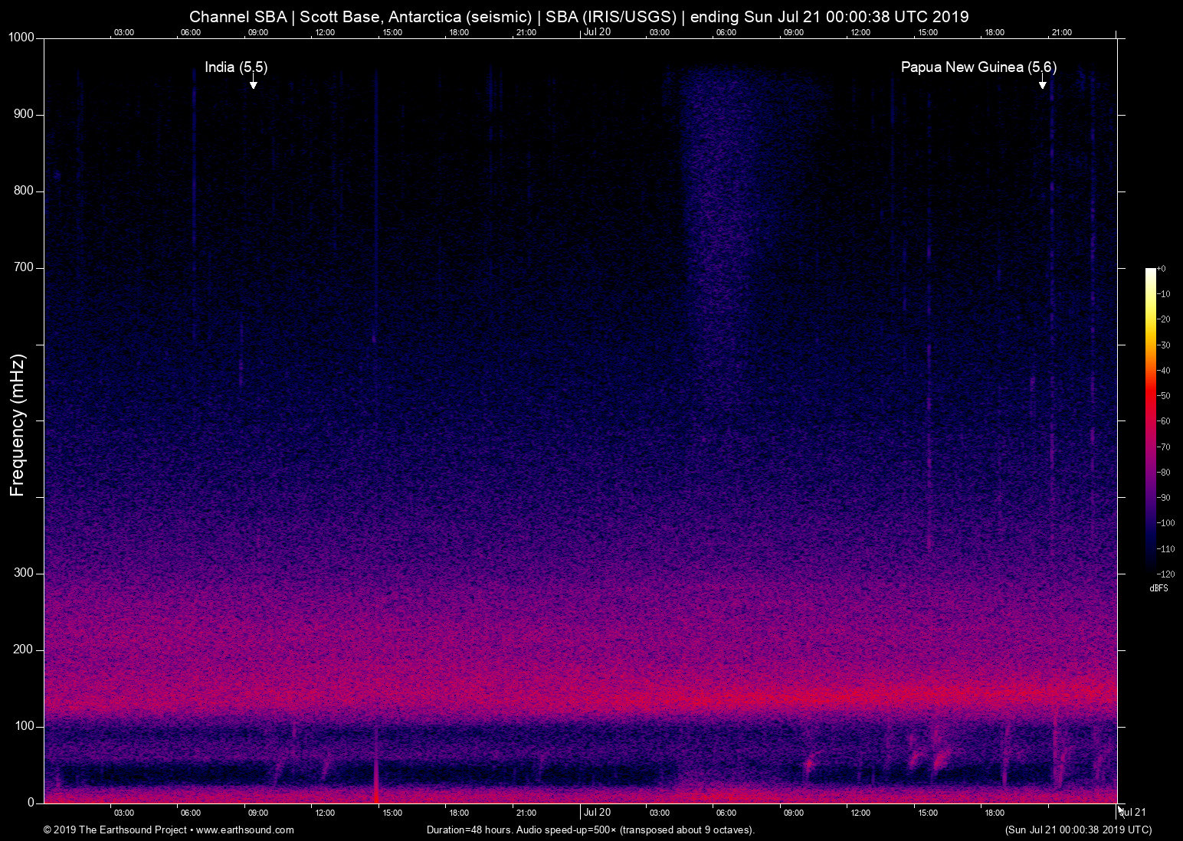1183x841 pixels.
Task: Click the Jul 21 label at bottom right
Action: pos(1132,813)
